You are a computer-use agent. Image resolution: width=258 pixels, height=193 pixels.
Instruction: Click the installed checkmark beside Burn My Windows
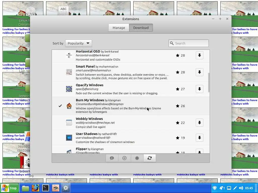[x=60, y=106]
